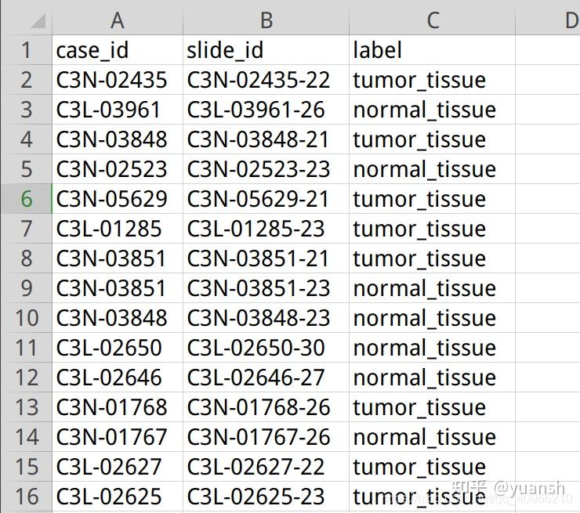The image size is (580, 513).
Task: Select column A header
Action: [x=117, y=20]
